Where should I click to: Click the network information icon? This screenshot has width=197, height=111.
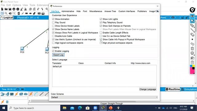click(18, 9)
